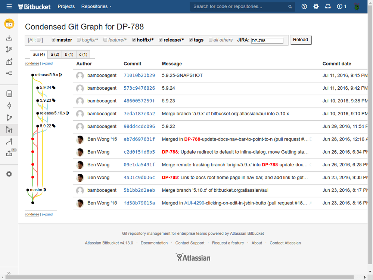
Task: Click the horizontal scrollbar at bottom
Action: [x=179, y=278]
